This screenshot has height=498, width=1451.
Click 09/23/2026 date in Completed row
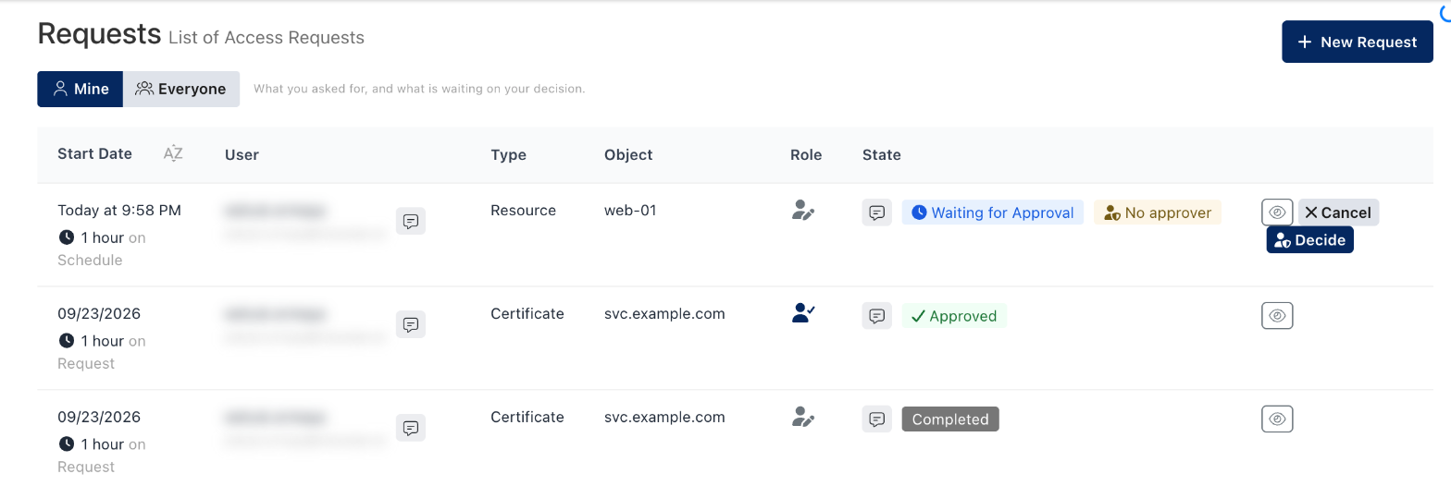click(99, 417)
